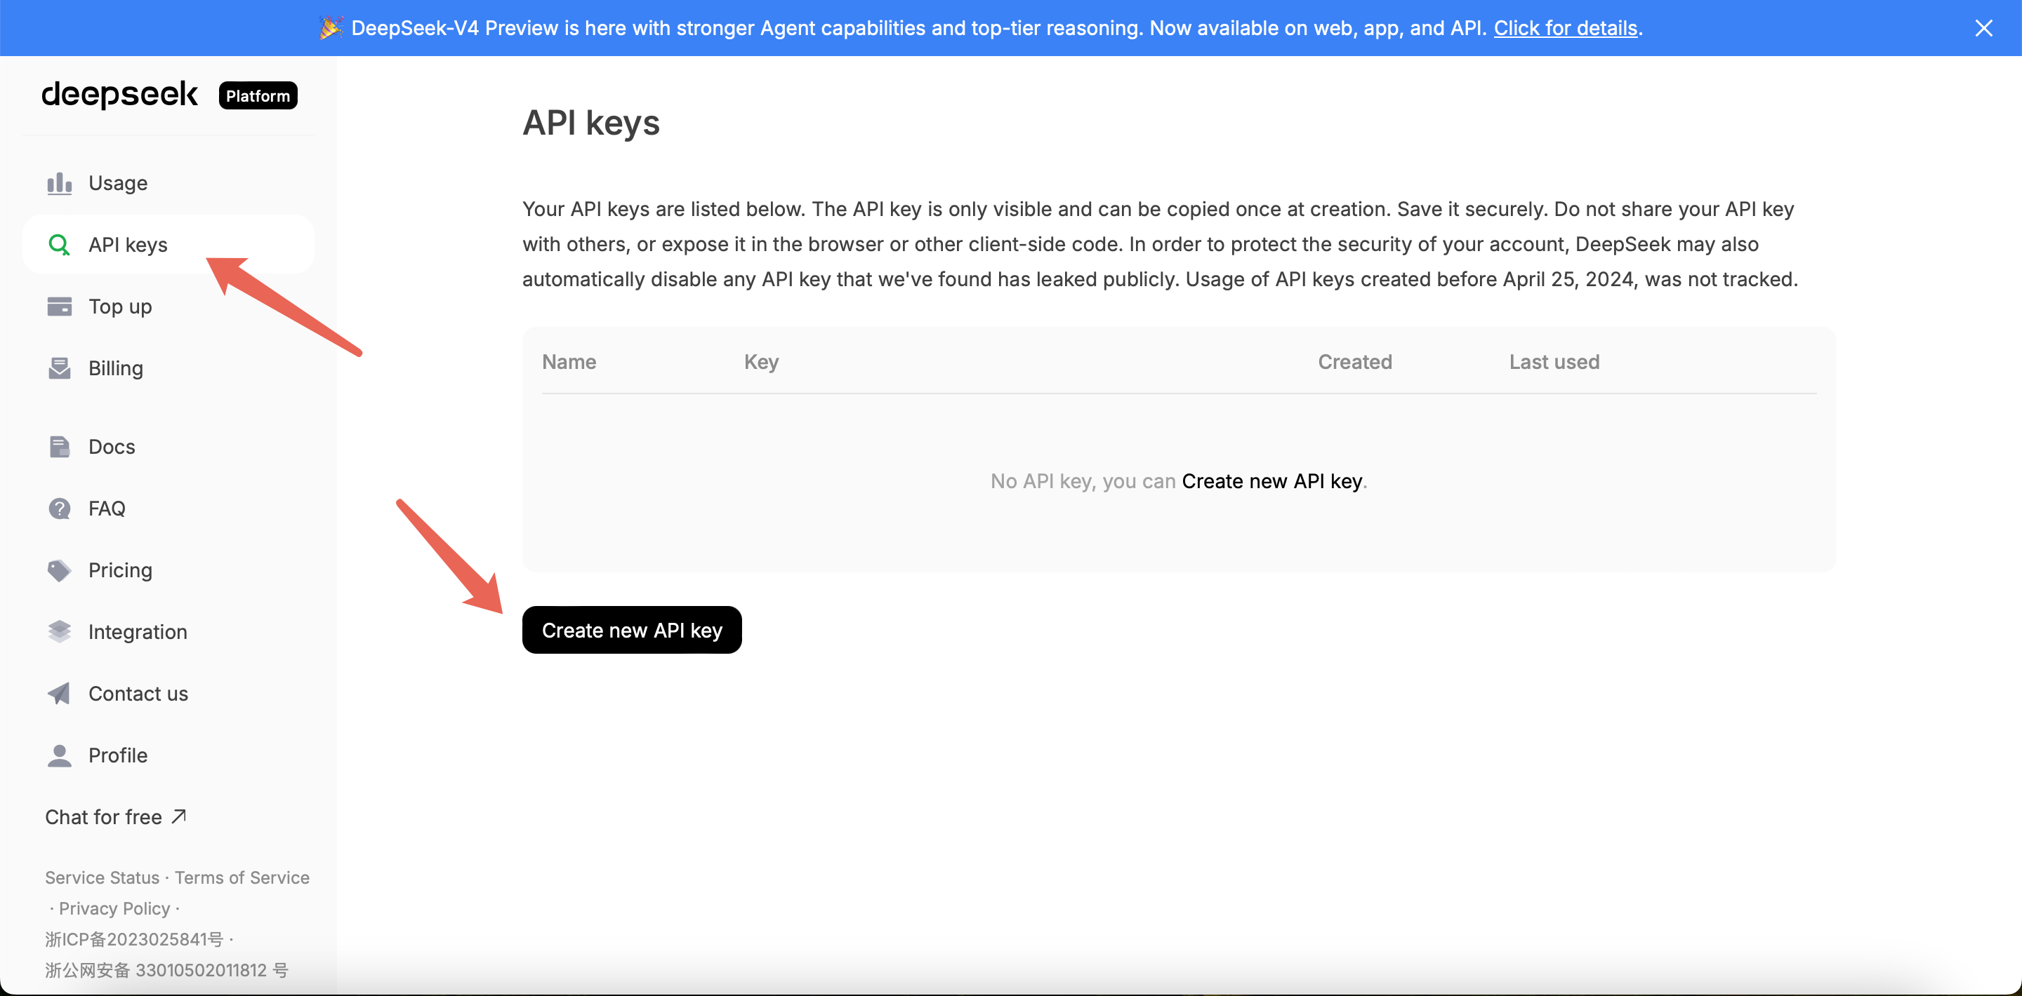Go to the Pricing page
The image size is (2022, 996).
pos(168,571)
